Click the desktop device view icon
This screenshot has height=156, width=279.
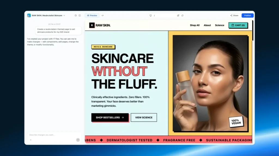(150, 15)
